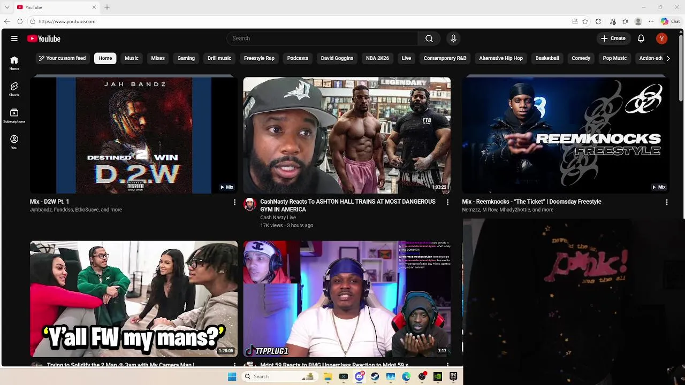Screen dimensions: 685x385
Task: Open Cash Nasty Live channel avatar
Action: (x=250, y=204)
